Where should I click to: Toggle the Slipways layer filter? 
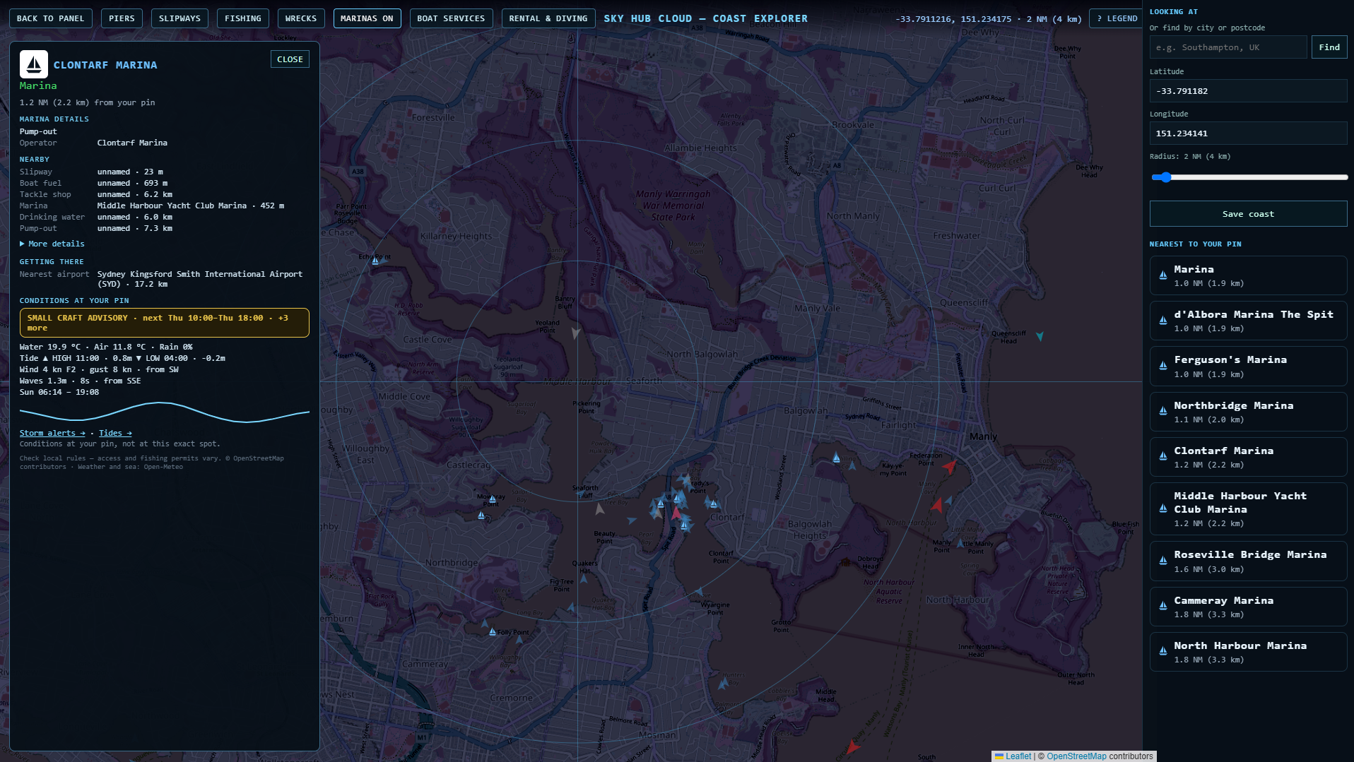[179, 18]
